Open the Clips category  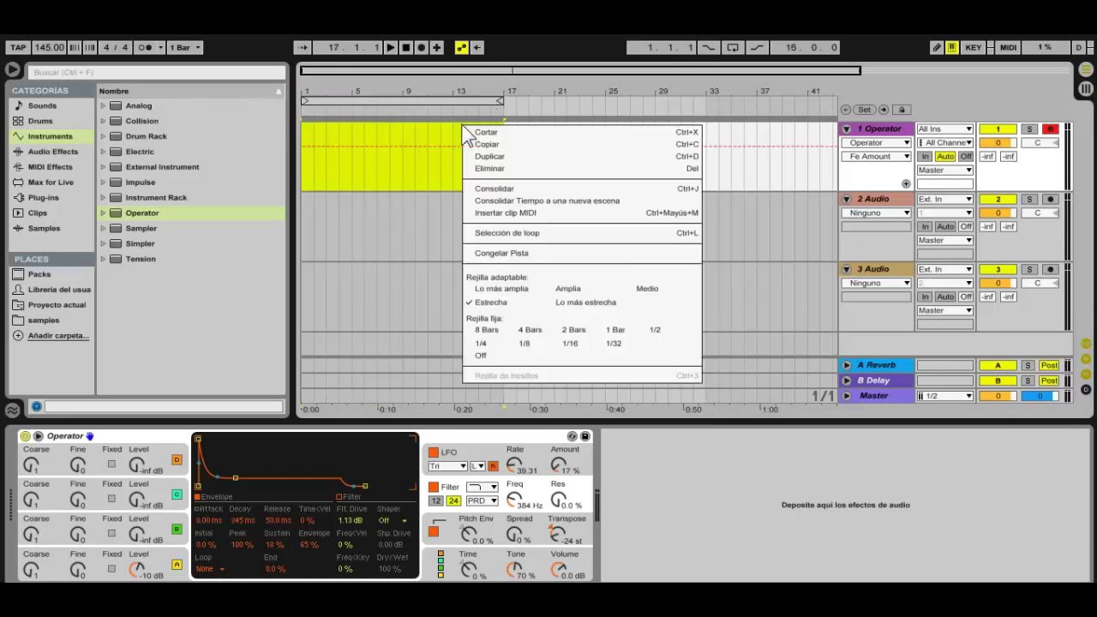click(x=38, y=213)
